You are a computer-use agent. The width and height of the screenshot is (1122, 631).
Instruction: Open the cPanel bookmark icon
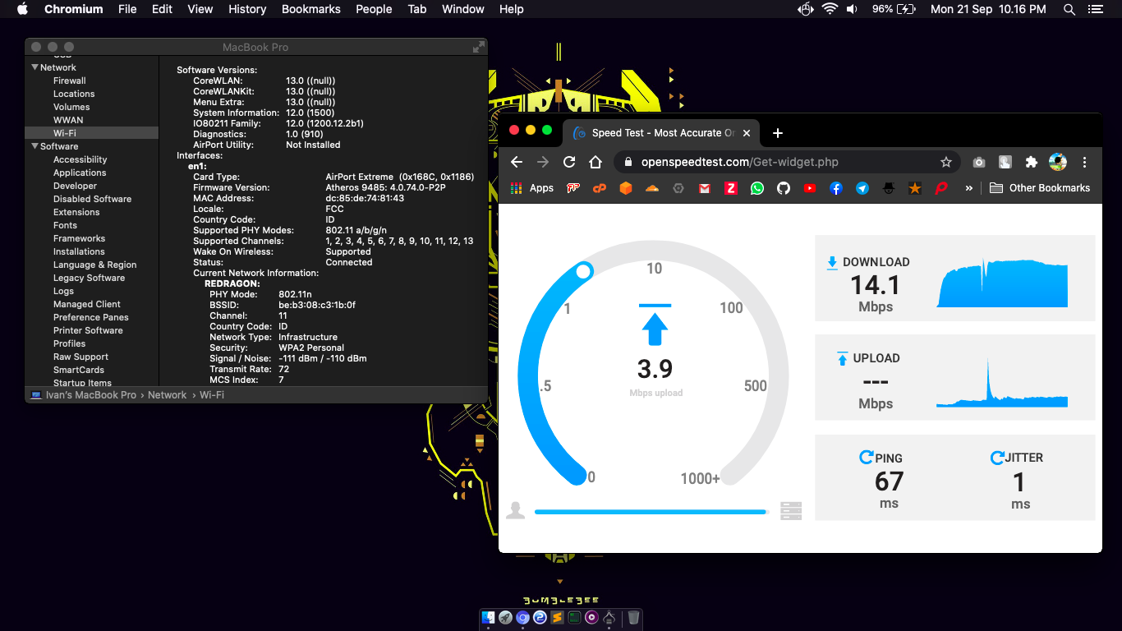600,188
